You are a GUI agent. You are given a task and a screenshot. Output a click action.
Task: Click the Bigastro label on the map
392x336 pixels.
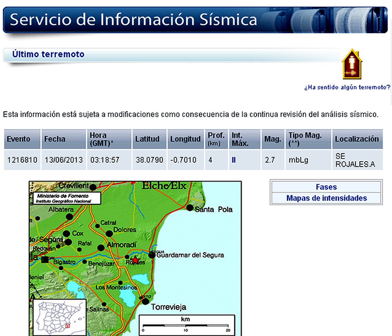click(64, 262)
